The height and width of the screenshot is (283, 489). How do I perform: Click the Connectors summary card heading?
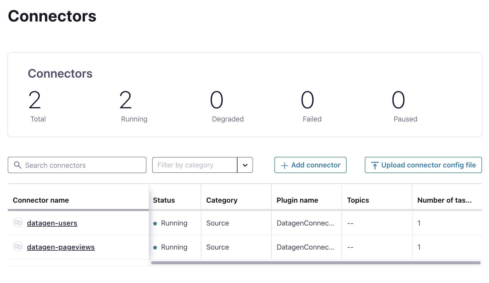pyautogui.click(x=60, y=73)
